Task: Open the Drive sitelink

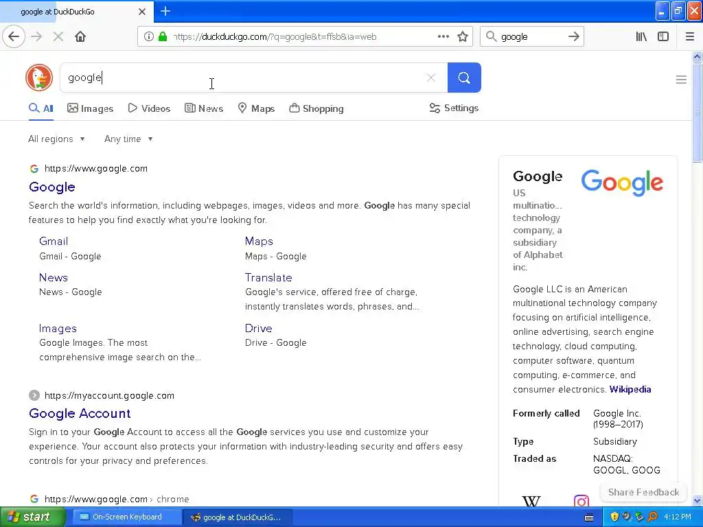Action: click(x=258, y=329)
